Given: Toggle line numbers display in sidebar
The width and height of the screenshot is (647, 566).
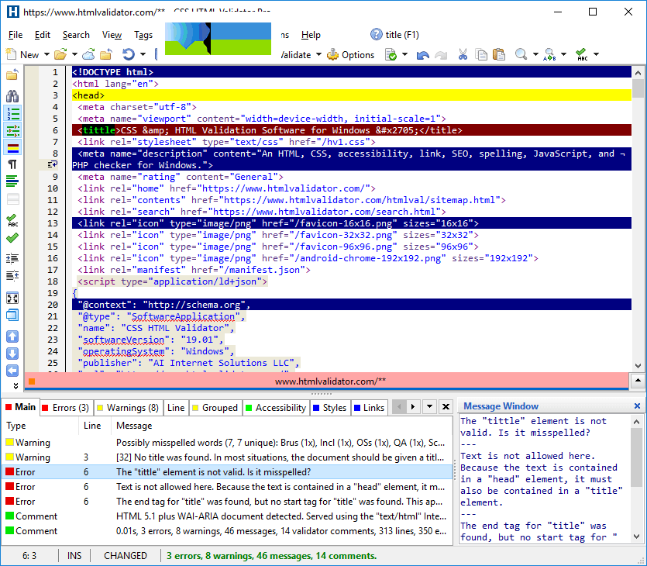Looking at the screenshot, I should 13,113.
